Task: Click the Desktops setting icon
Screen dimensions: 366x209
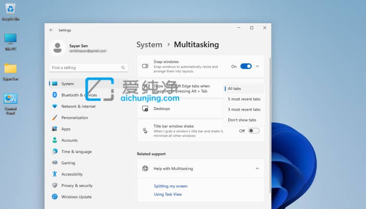Action: 145,109
